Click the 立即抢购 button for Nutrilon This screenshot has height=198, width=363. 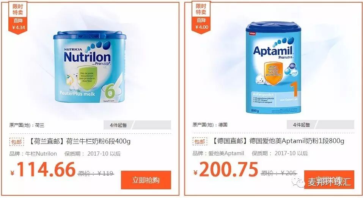tap(146, 180)
